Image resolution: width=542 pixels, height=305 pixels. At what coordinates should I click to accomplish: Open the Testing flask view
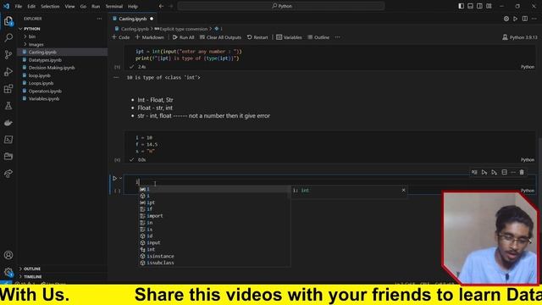pyautogui.click(x=8, y=105)
